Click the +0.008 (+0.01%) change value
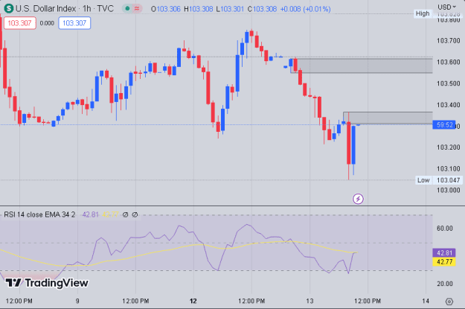This screenshot has width=465, height=309. tap(305, 9)
